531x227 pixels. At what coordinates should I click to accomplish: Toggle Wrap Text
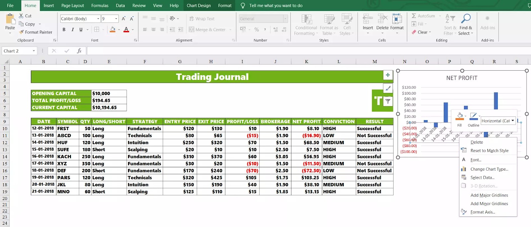202,19
